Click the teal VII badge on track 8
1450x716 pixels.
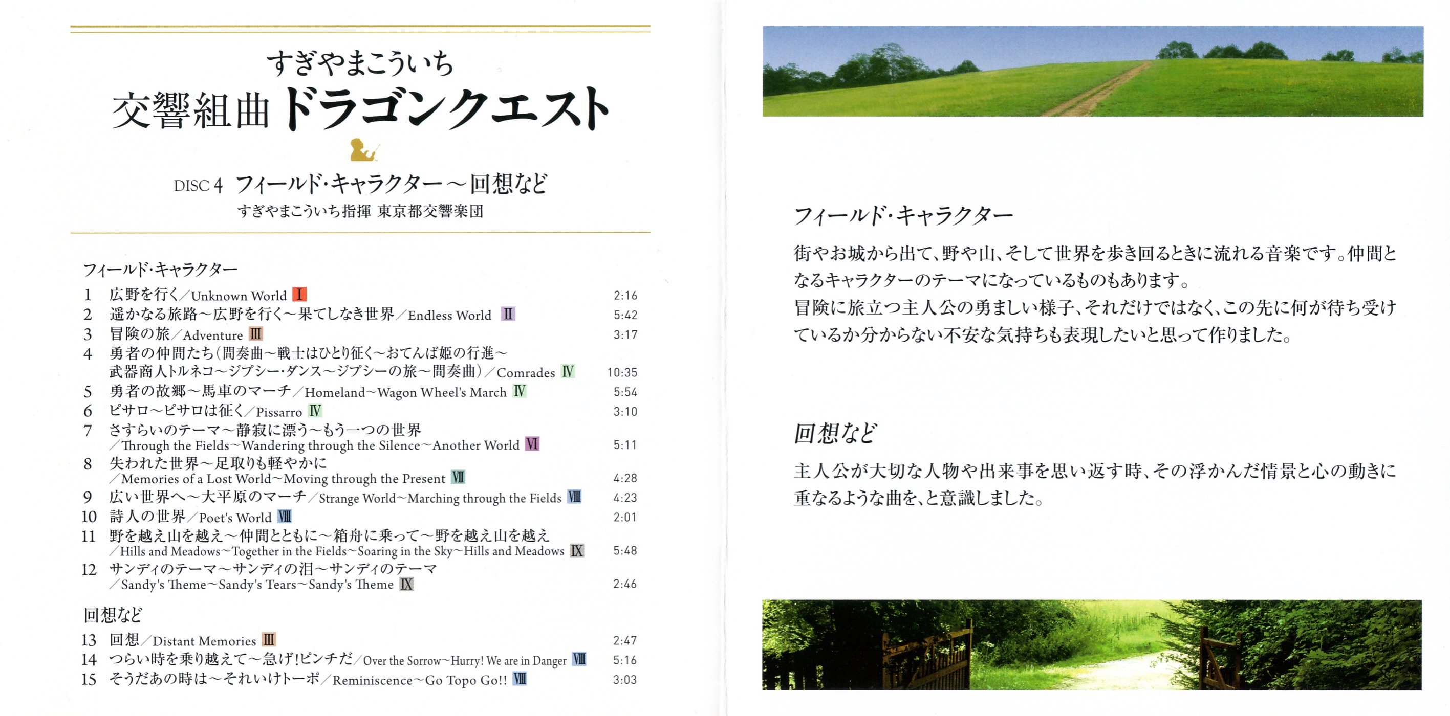458,478
